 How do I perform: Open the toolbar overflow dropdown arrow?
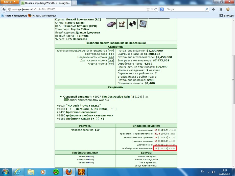click(233, 9)
